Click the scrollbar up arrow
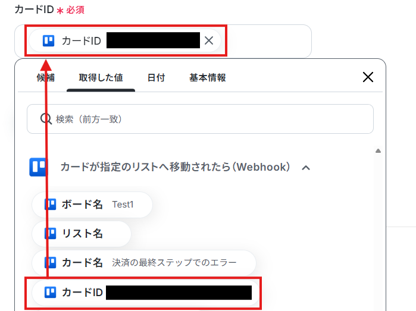416x311 pixels. pos(377,151)
